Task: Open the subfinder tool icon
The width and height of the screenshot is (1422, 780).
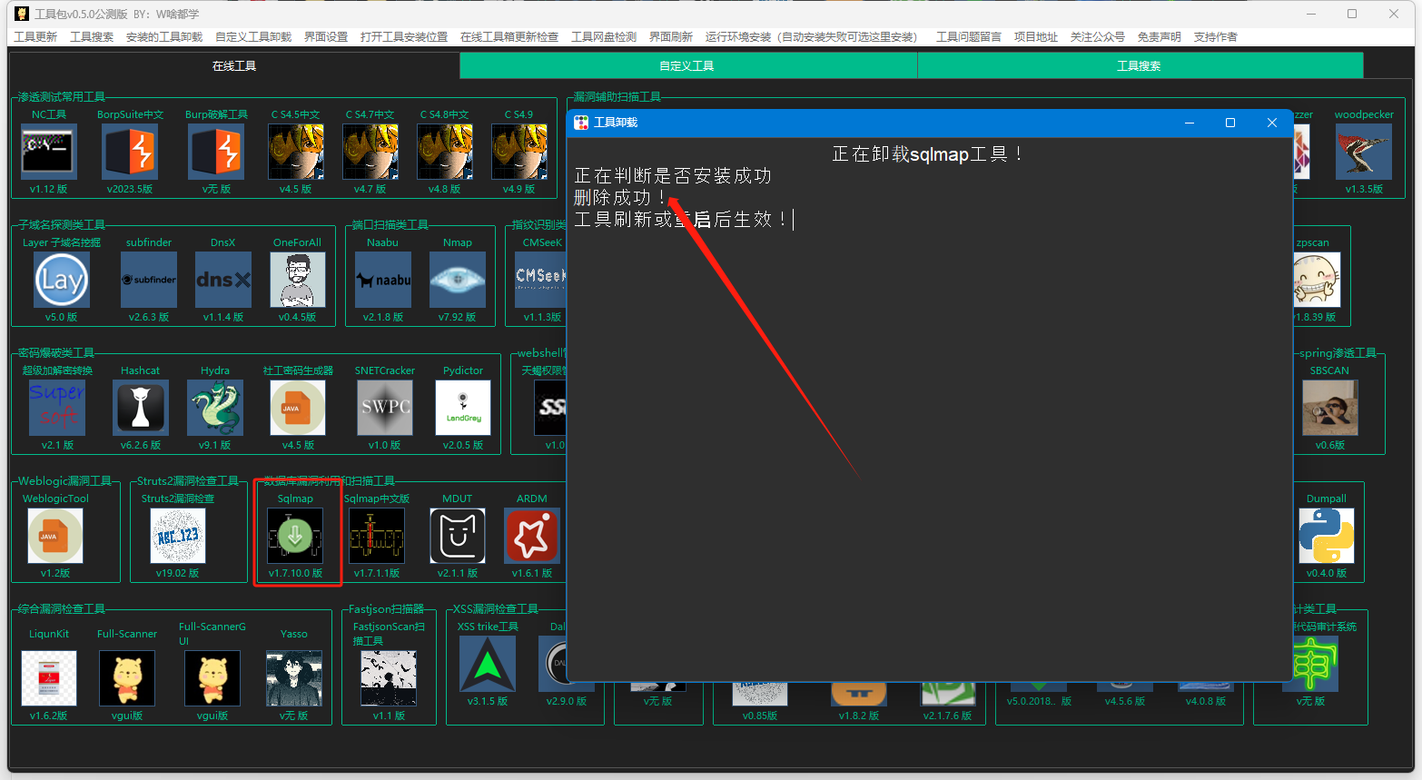Action: 149,280
